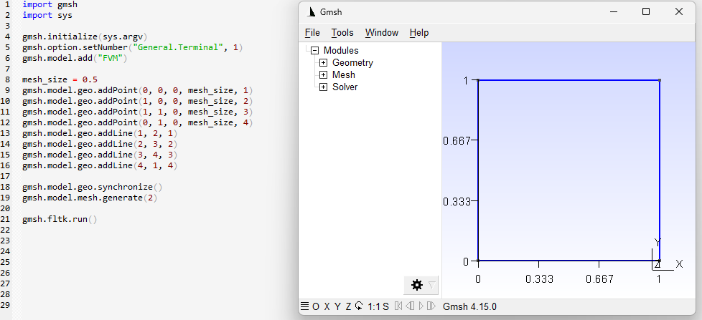Click the rewind animation button in status bar
The image size is (702, 320).
point(398,306)
